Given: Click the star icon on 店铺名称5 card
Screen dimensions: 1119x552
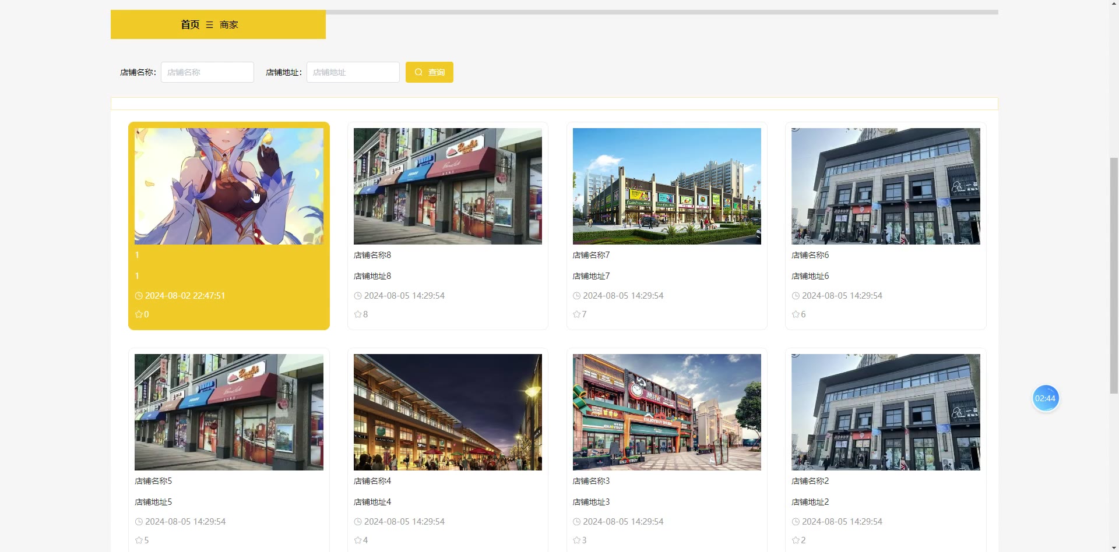Looking at the screenshot, I should tap(139, 540).
